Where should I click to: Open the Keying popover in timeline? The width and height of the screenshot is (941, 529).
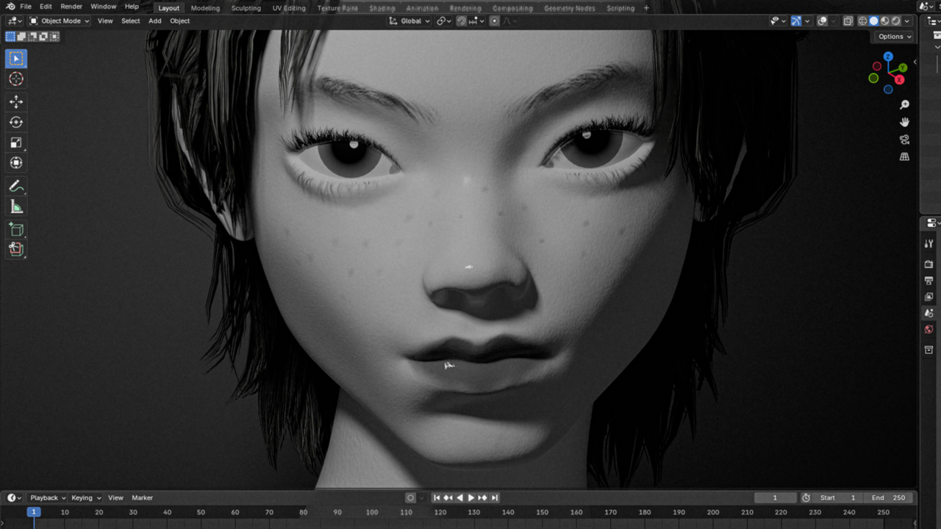86,497
